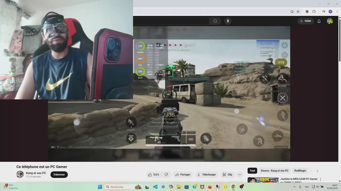Install the page as app from the address bar
This screenshot has width=341, height=191.
click(x=292, y=12)
